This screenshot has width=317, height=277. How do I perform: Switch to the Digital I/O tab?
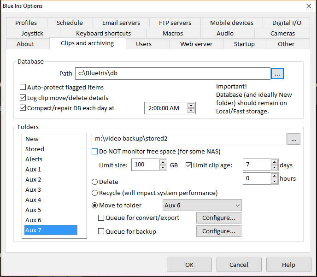[287, 23]
